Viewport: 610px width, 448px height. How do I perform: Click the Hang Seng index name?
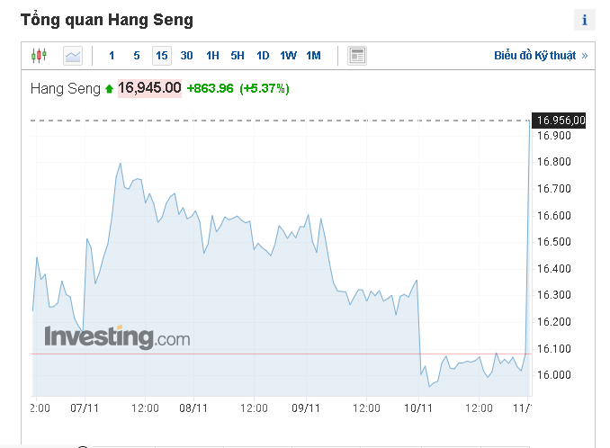pyautogui.click(x=66, y=88)
